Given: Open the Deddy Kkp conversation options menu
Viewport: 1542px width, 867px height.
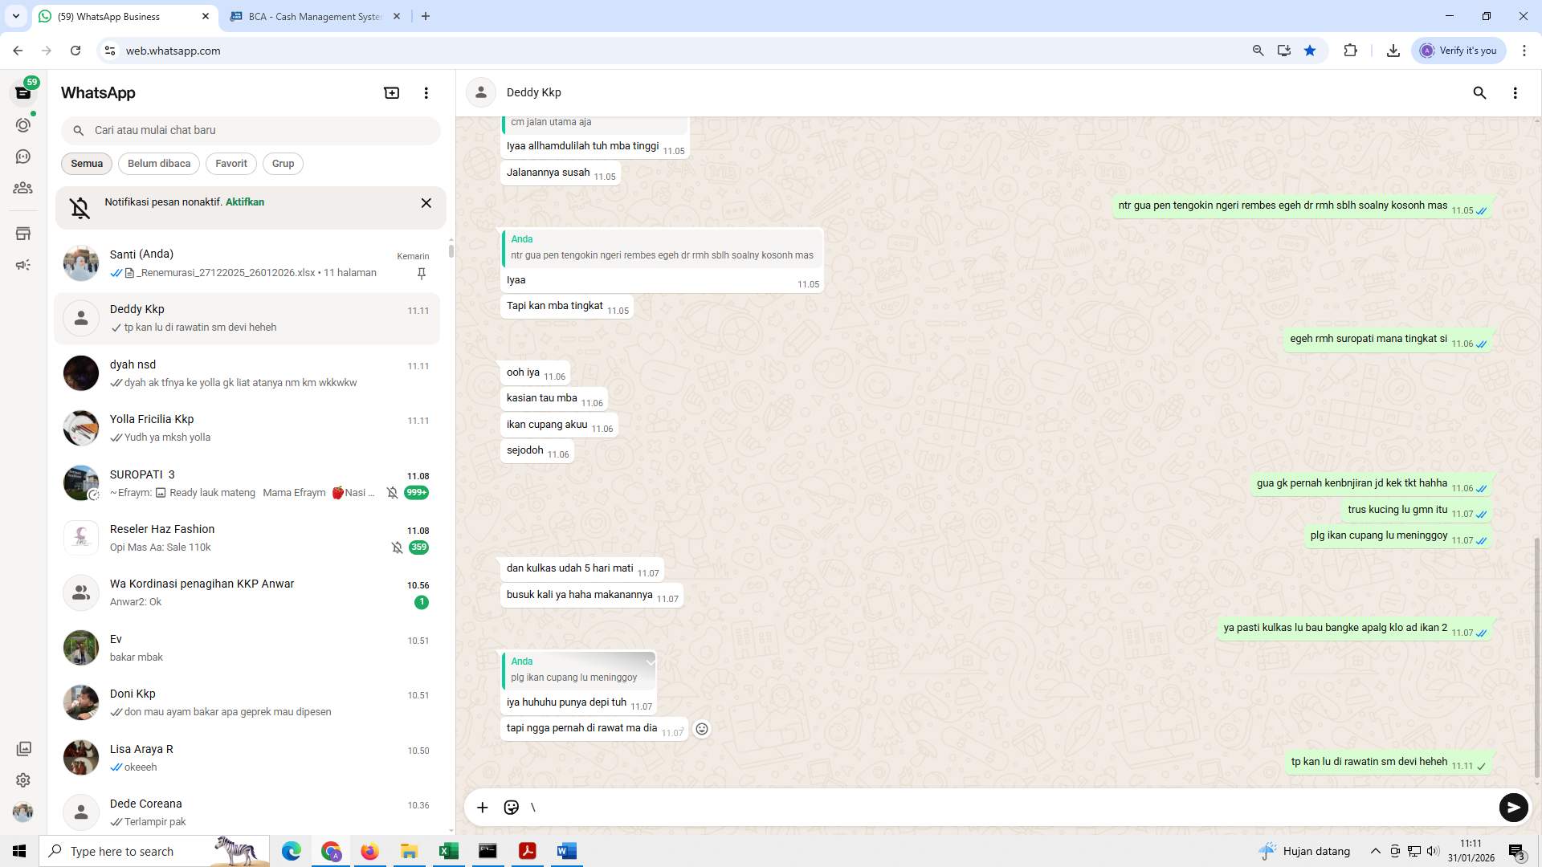Looking at the screenshot, I should [x=1516, y=93].
